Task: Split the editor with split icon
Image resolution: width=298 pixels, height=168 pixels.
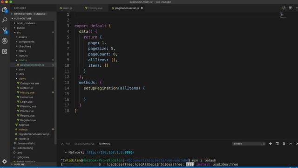Action: point(291,8)
